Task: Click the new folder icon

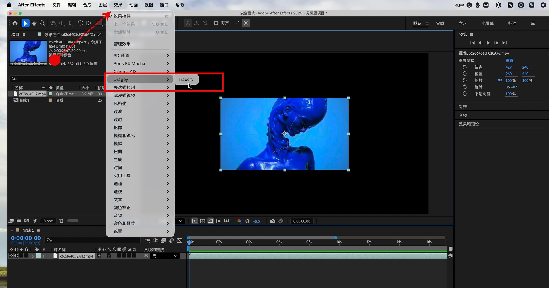Action: point(19,221)
